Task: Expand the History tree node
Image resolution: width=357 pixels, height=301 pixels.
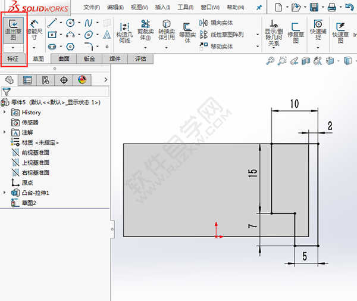Action: [4, 112]
